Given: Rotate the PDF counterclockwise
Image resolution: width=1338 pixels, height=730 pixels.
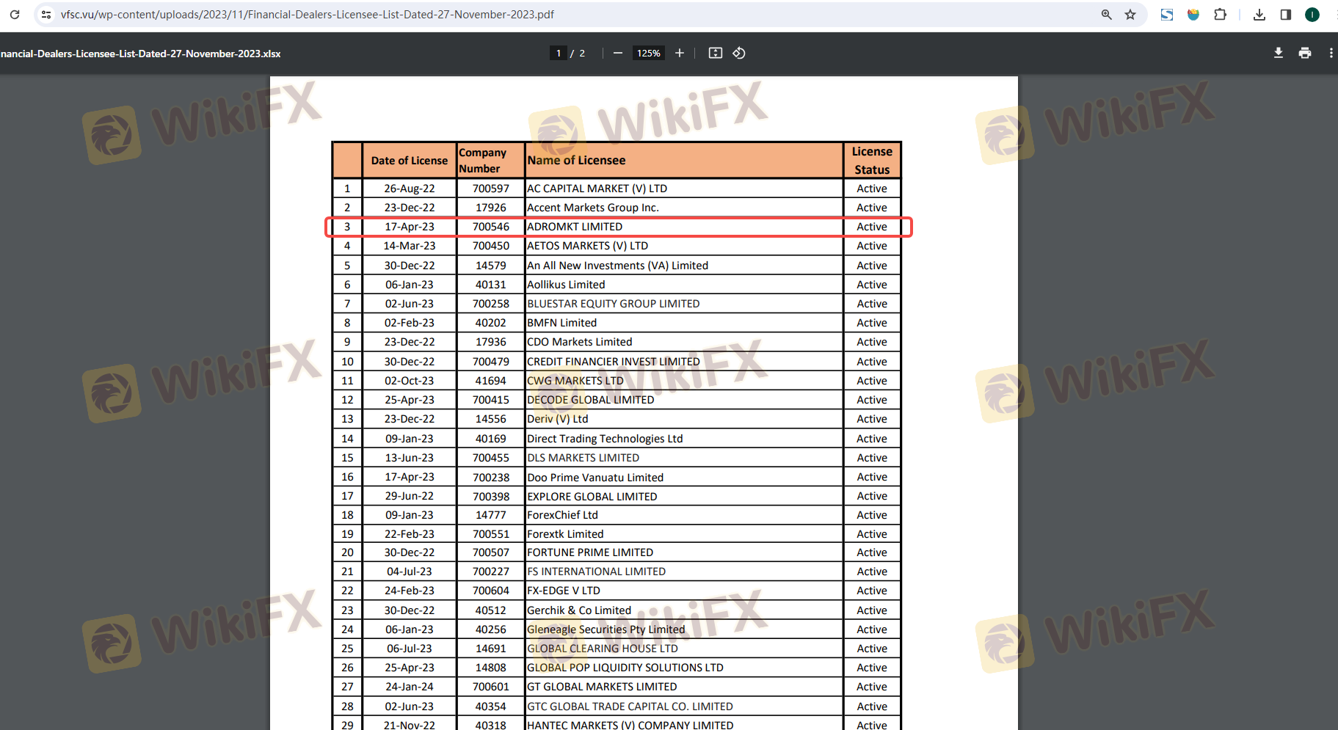Looking at the screenshot, I should click(739, 53).
